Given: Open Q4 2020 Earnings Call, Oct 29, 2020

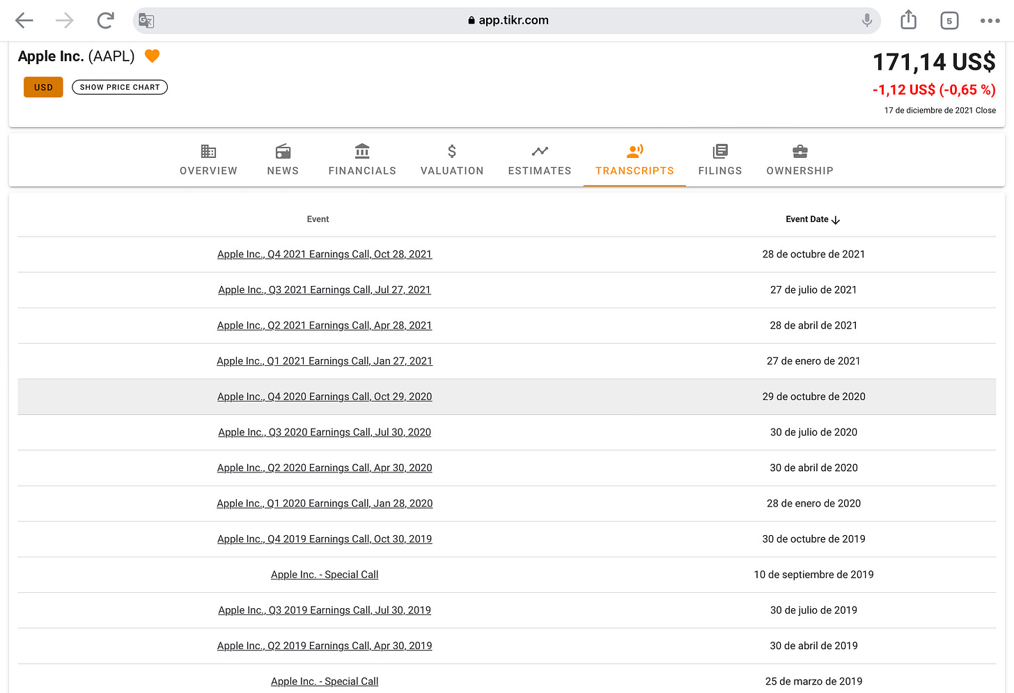Looking at the screenshot, I should tap(325, 397).
